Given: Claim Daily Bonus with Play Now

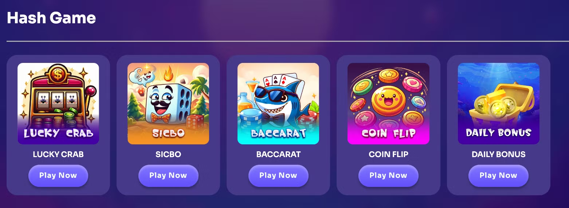Looking at the screenshot, I should 498,176.
